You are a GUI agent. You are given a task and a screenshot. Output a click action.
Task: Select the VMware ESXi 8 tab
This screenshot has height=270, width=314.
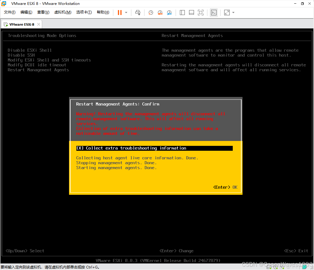coord(22,24)
